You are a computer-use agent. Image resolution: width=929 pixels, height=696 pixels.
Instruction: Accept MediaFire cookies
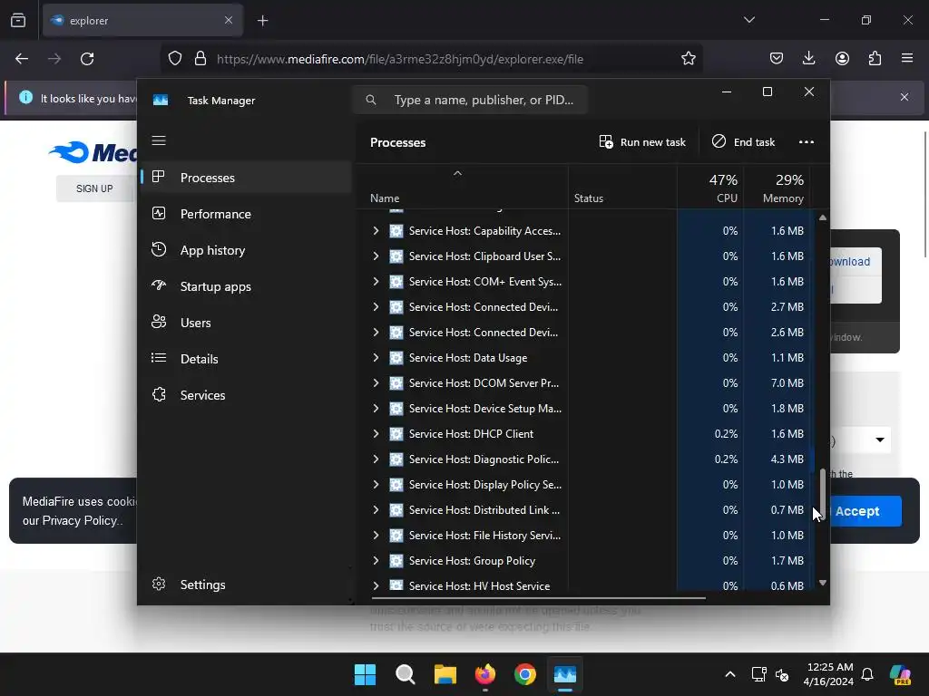coord(865,511)
